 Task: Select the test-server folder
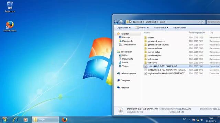click(x=152, y=63)
